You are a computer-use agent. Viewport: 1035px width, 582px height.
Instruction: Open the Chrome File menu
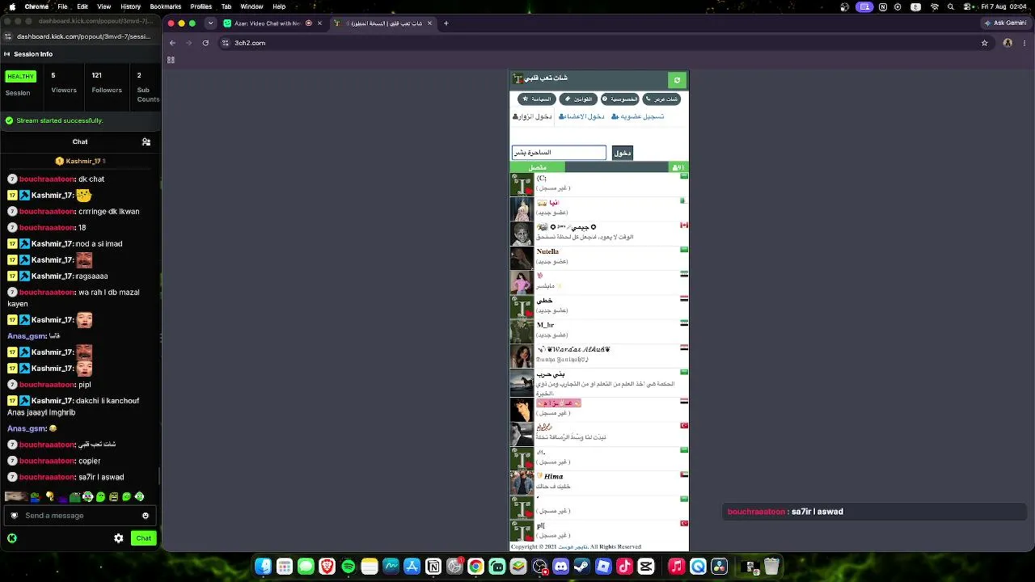62,6
